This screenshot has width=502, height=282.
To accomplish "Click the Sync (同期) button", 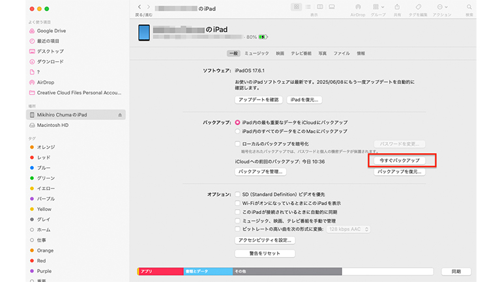I will pyautogui.click(x=456, y=272).
